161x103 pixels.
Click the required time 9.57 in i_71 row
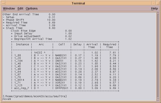[x=113, y=83]
